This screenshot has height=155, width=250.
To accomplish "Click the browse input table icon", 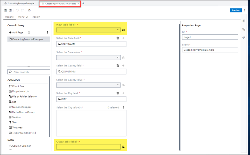I will pyautogui.click(x=123, y=30).
